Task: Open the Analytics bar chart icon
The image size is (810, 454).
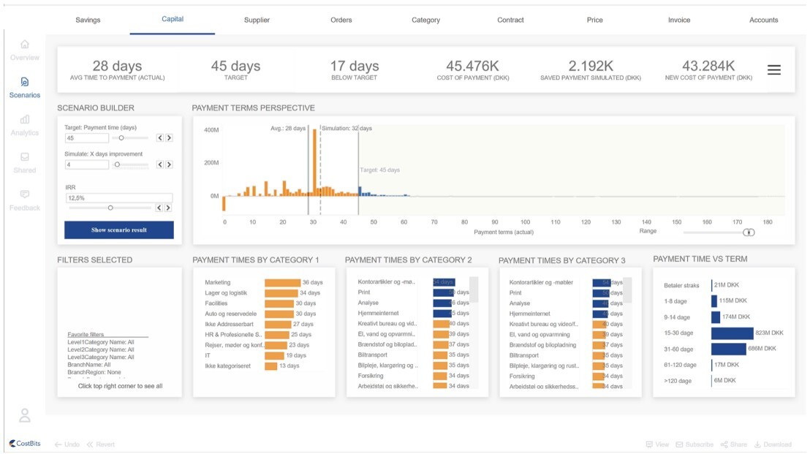Action: 25,119
